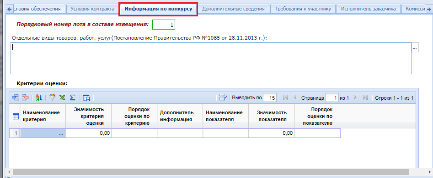Go to first page of grid
The height and width of the screenshot is (178, 433).
[285, 97]
